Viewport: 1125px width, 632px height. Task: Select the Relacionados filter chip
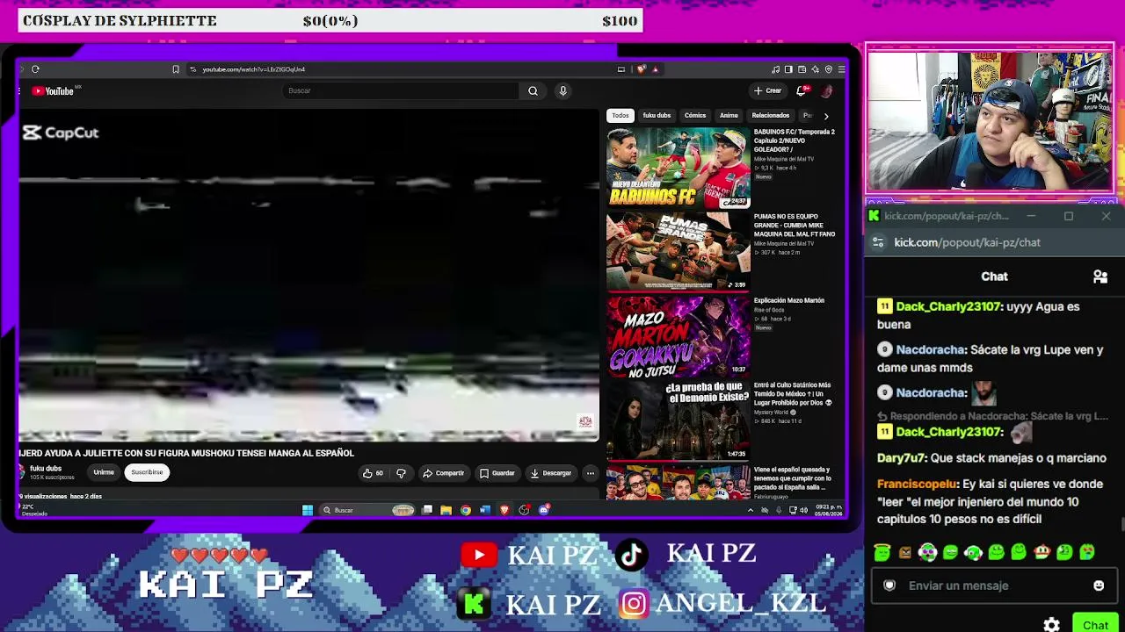(771, 116)
